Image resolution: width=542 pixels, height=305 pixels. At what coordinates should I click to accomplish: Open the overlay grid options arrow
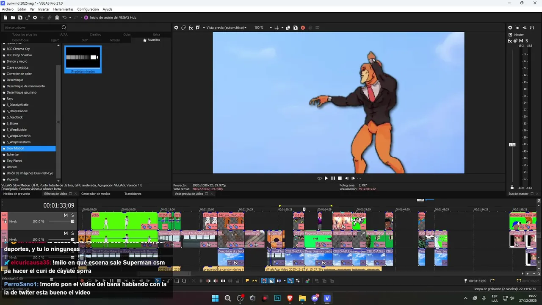tap(282, 28)
